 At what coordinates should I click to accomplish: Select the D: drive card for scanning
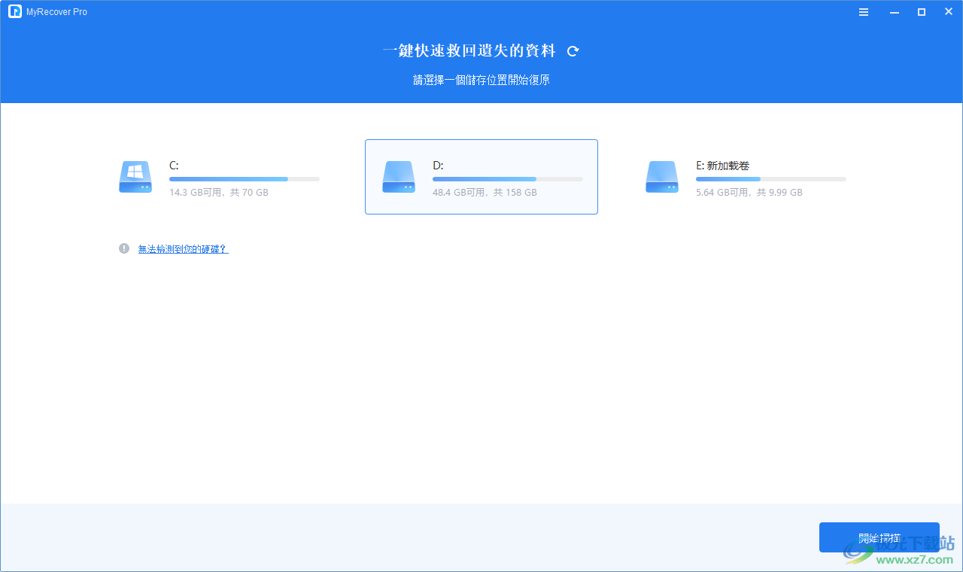(481, 177)
